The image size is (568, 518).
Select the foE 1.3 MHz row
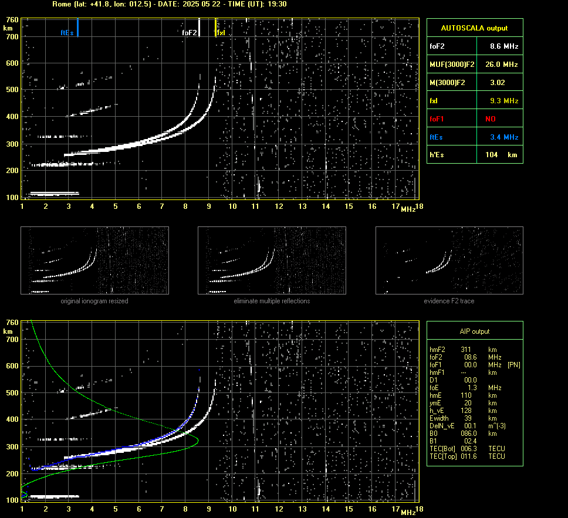pos(465,388)
